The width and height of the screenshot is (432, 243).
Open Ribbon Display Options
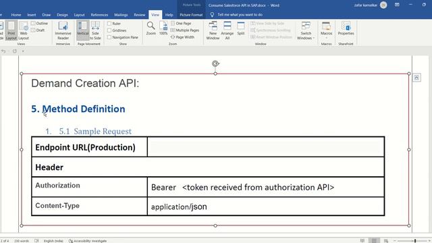(397, 5)
